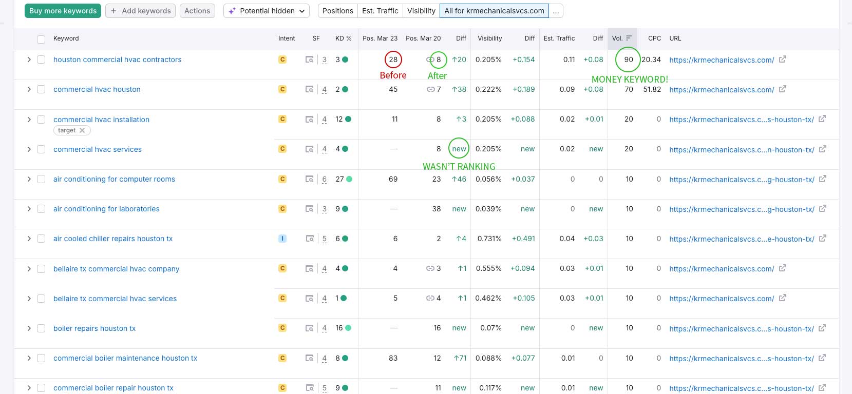Image resolution: width=852 pixels, height=394 pixels.
Task: Open external link icon for air conditioning for laboratories URL
Action: tap(822, 209)
